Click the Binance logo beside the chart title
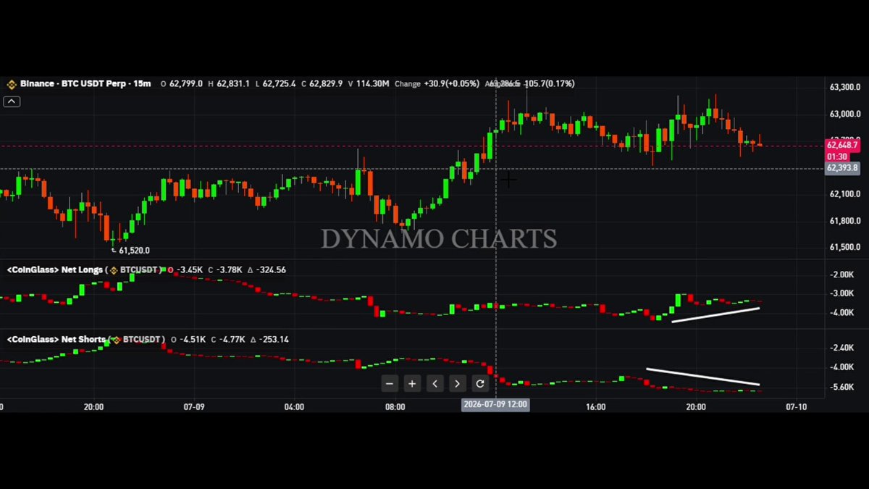This screenshot has width=869, height=489. 12,84
